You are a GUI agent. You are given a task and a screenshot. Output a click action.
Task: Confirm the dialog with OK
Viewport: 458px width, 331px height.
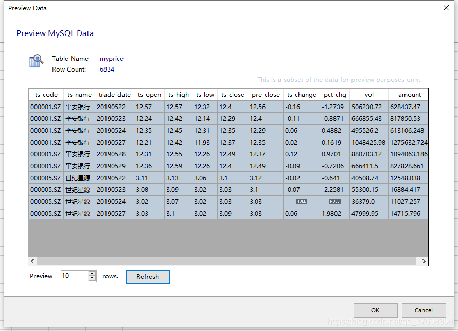click(375, 310)
